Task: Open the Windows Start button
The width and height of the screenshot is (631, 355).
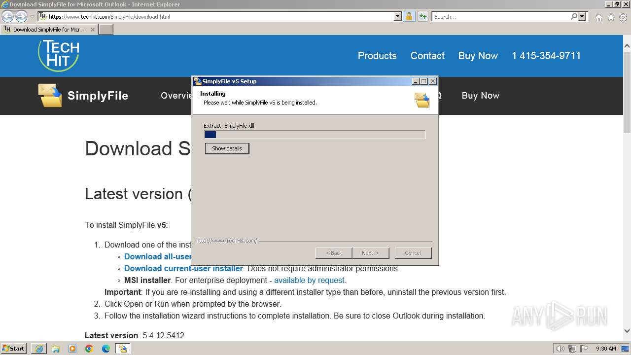Action: coord(14,348)
